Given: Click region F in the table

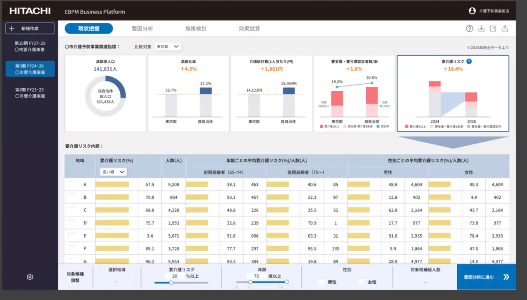Looking at the screenshot, I should [85, 248].
